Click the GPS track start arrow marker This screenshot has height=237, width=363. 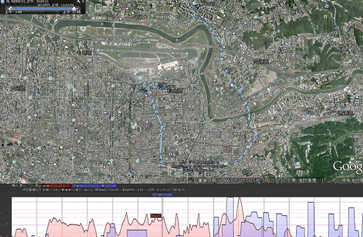coord(198,6)
